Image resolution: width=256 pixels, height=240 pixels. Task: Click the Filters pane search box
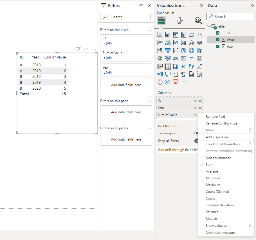pos(125,17)
